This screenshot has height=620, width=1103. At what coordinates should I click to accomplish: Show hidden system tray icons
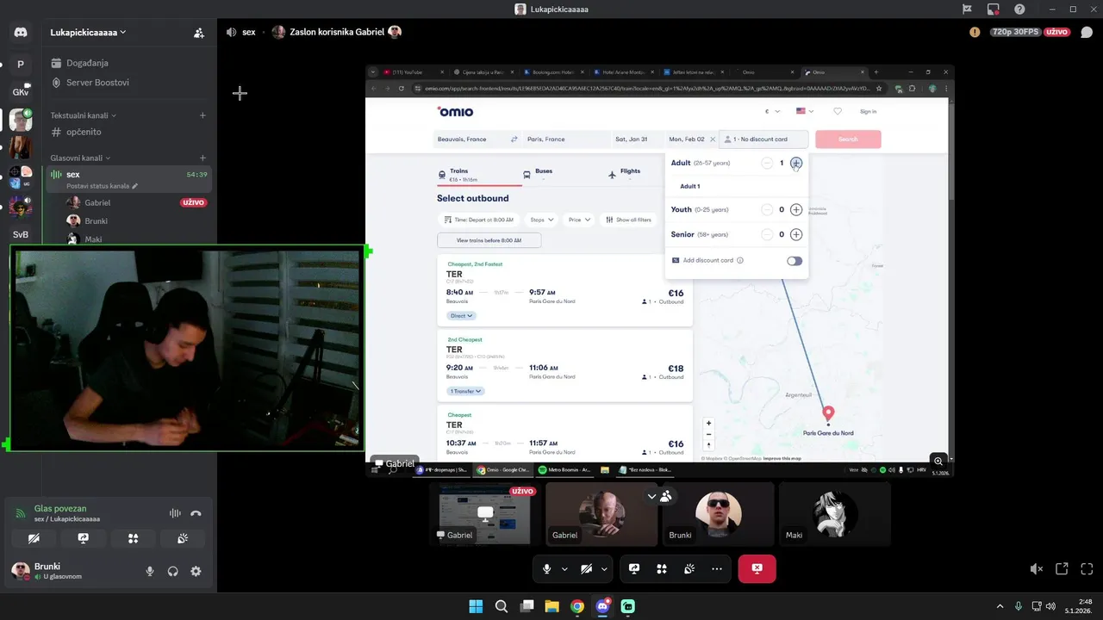pos(1000,606)
